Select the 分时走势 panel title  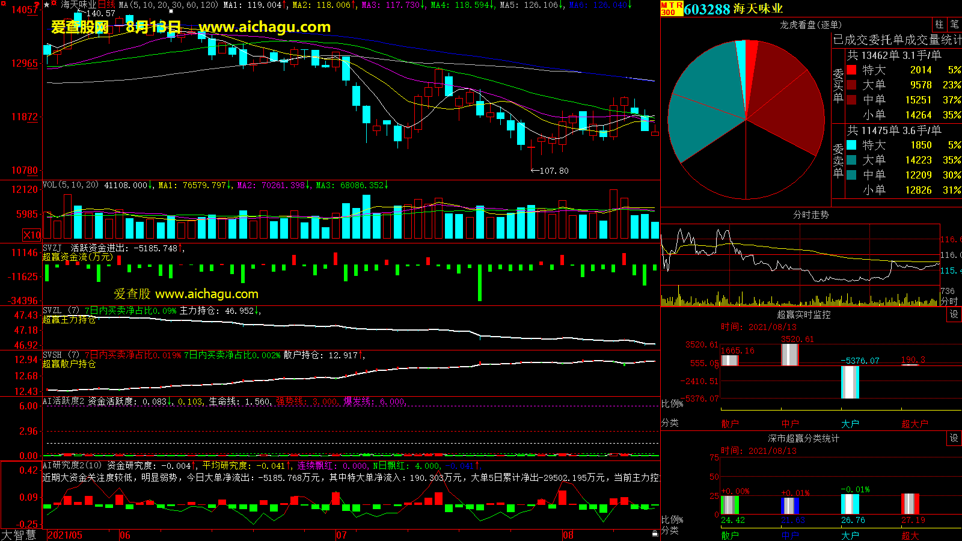810,215
